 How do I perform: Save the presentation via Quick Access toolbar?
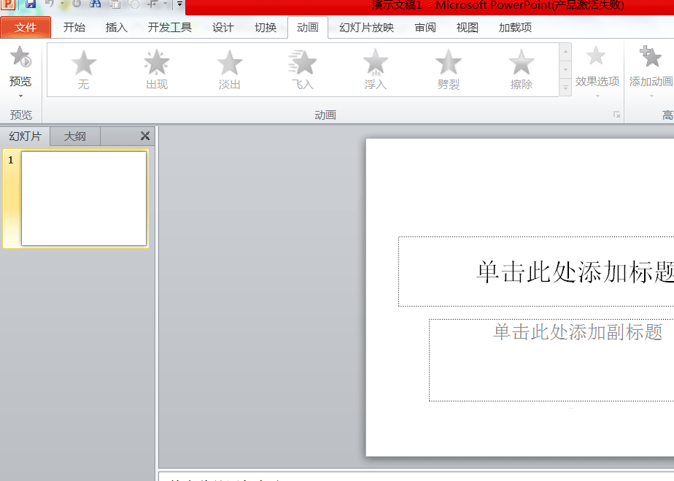click(x=29, y=5)
